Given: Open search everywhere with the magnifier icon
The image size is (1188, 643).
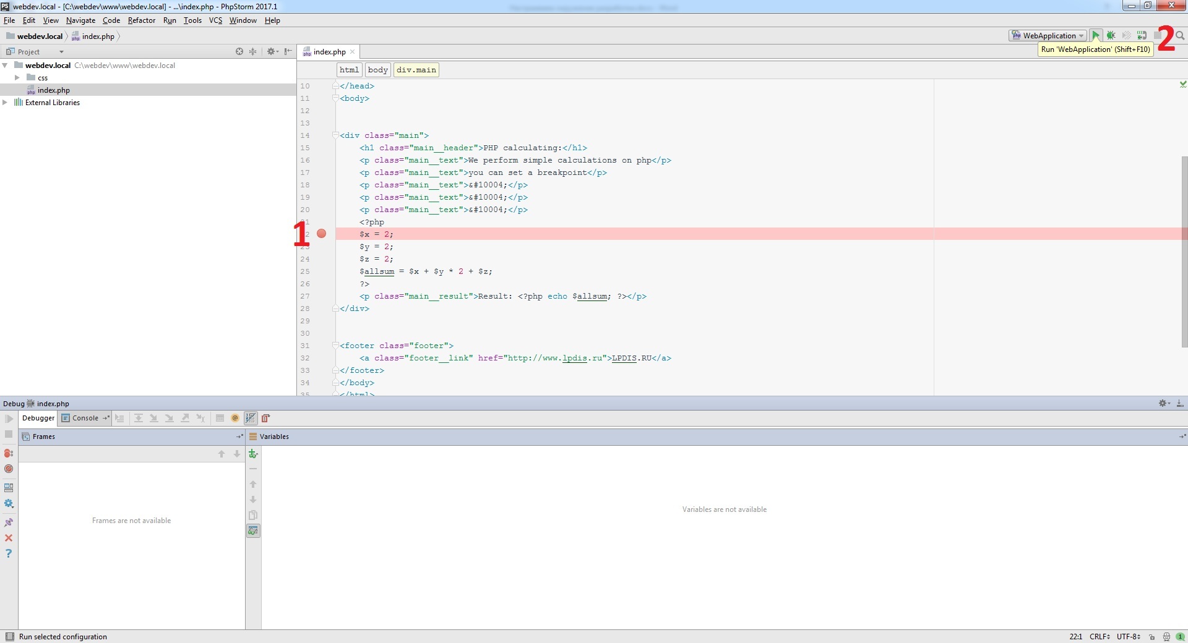Looking at the screenshot, I should tap(1181, 35).
